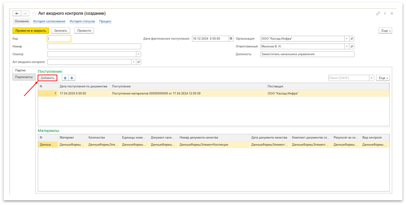Open Акт входного контроля linked record icon
Image resolution: width=406 pixels, height=205 pixels.
click(x=139, y=62)
